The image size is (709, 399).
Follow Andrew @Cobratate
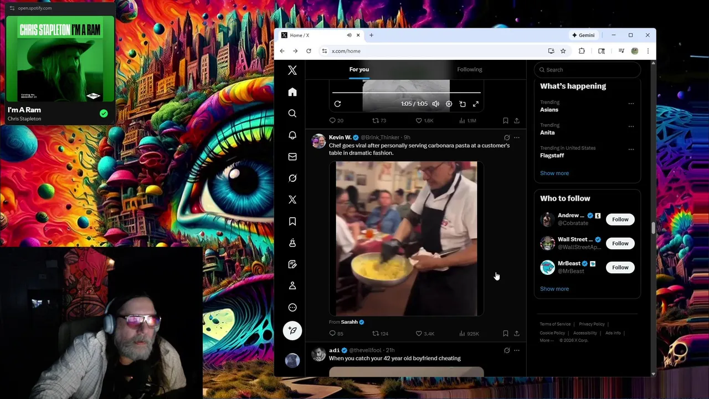pos(620,219)
